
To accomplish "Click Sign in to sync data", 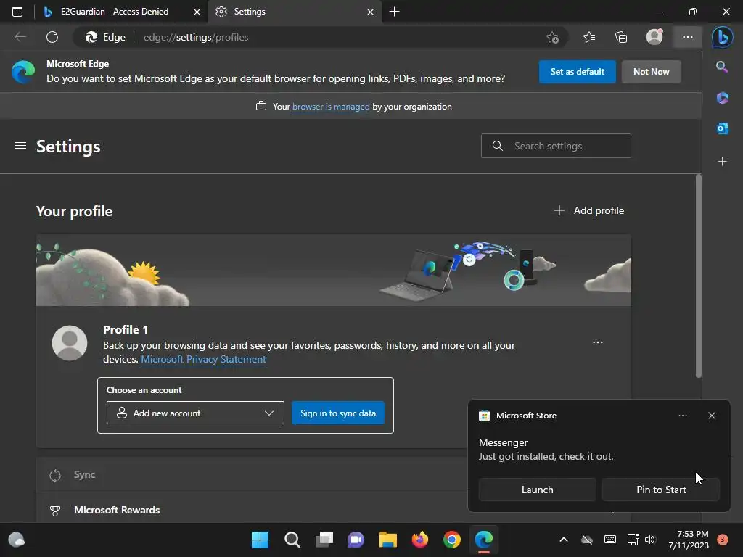I will tap(338, 413).
